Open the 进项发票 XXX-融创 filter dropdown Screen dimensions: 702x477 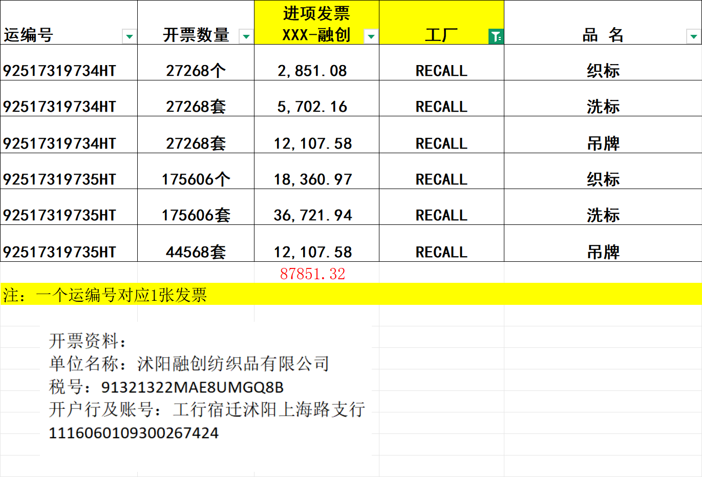[x=371, y=36]
